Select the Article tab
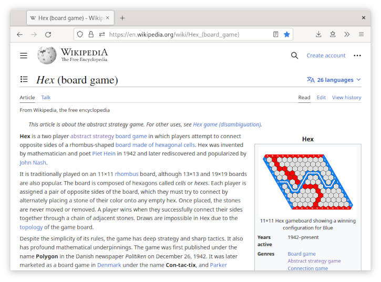 [27, 97]
